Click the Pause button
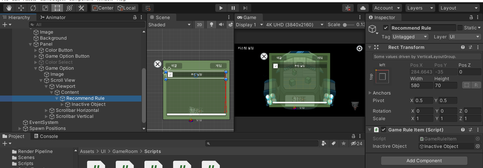This screenshot has height=168, width=483. pyautogui.click(x=233, y=8)
